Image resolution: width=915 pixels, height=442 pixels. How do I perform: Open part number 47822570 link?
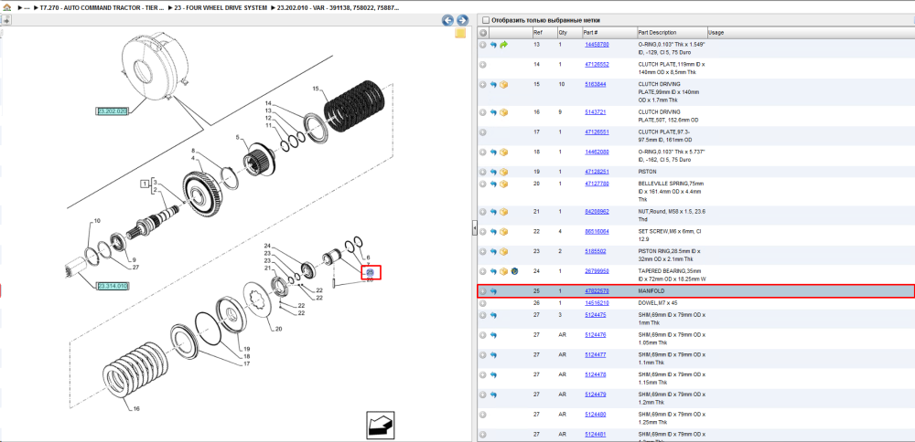pos(597,291)
